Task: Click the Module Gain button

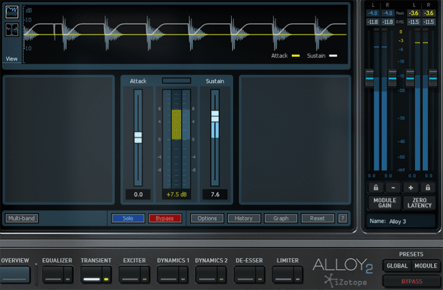Action: [x=384, y=203]
